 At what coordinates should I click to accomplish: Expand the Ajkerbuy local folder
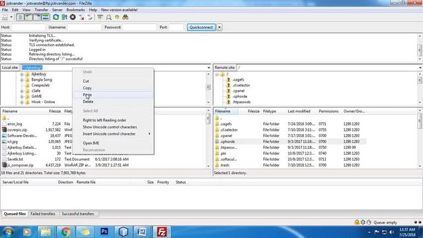point(22,74)
